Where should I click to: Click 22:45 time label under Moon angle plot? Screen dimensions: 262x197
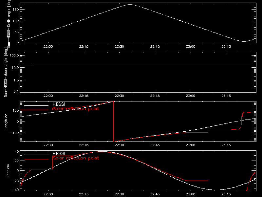(155, 96)
